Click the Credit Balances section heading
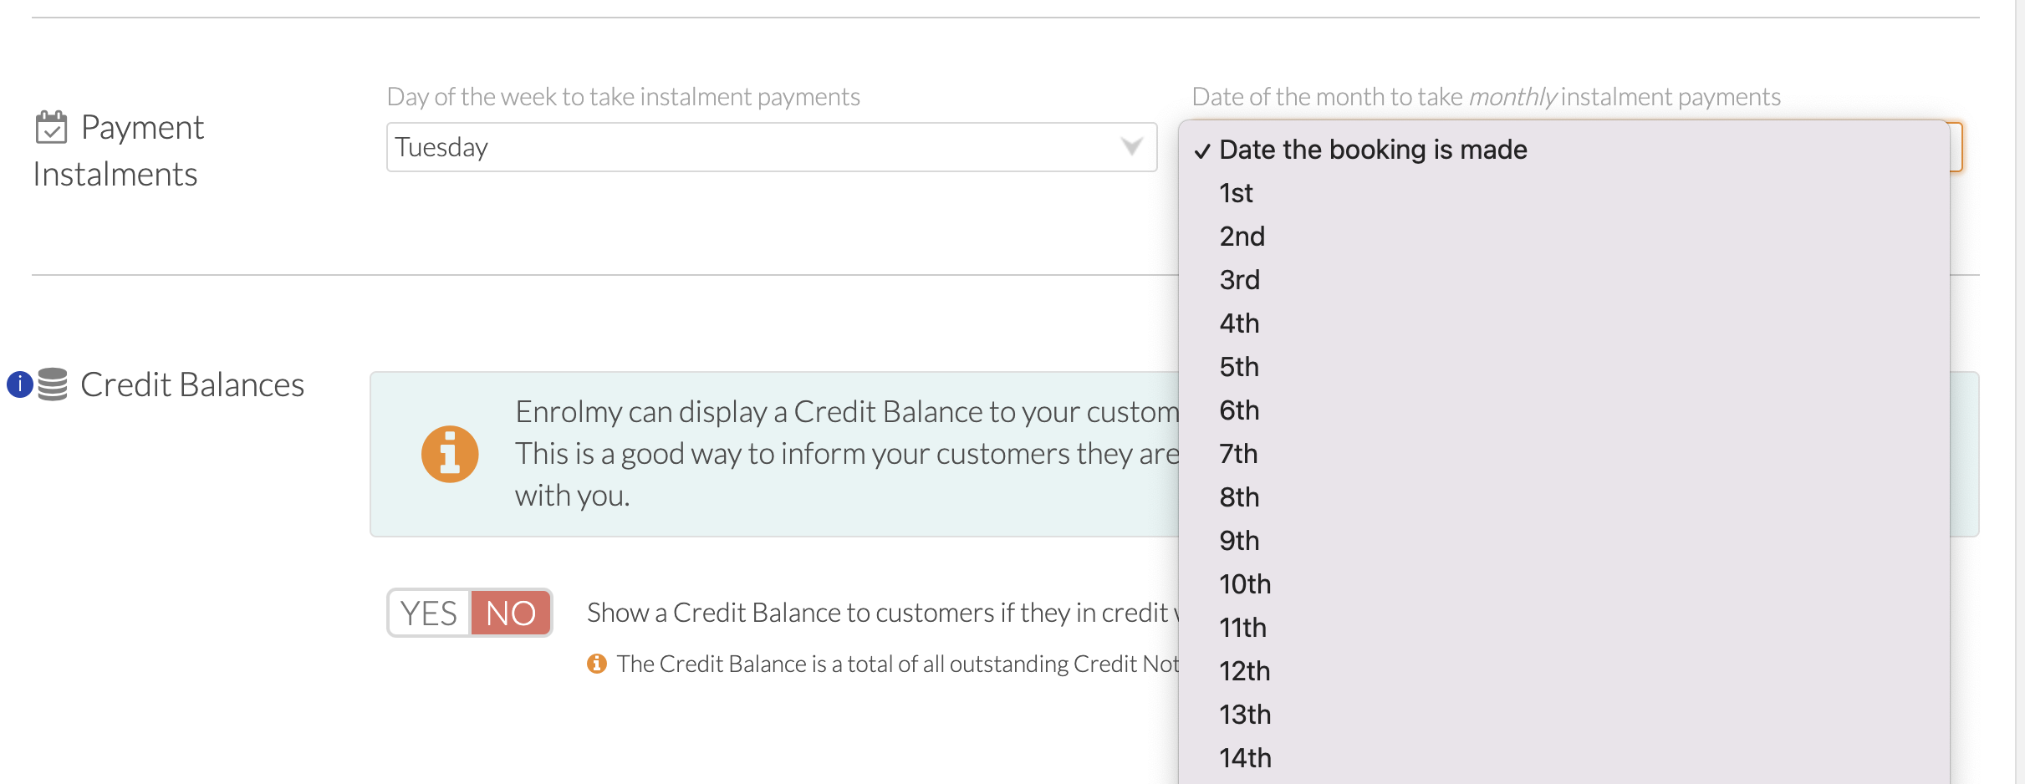Viewport: 2025px width, 784px height. click(192, 384)
